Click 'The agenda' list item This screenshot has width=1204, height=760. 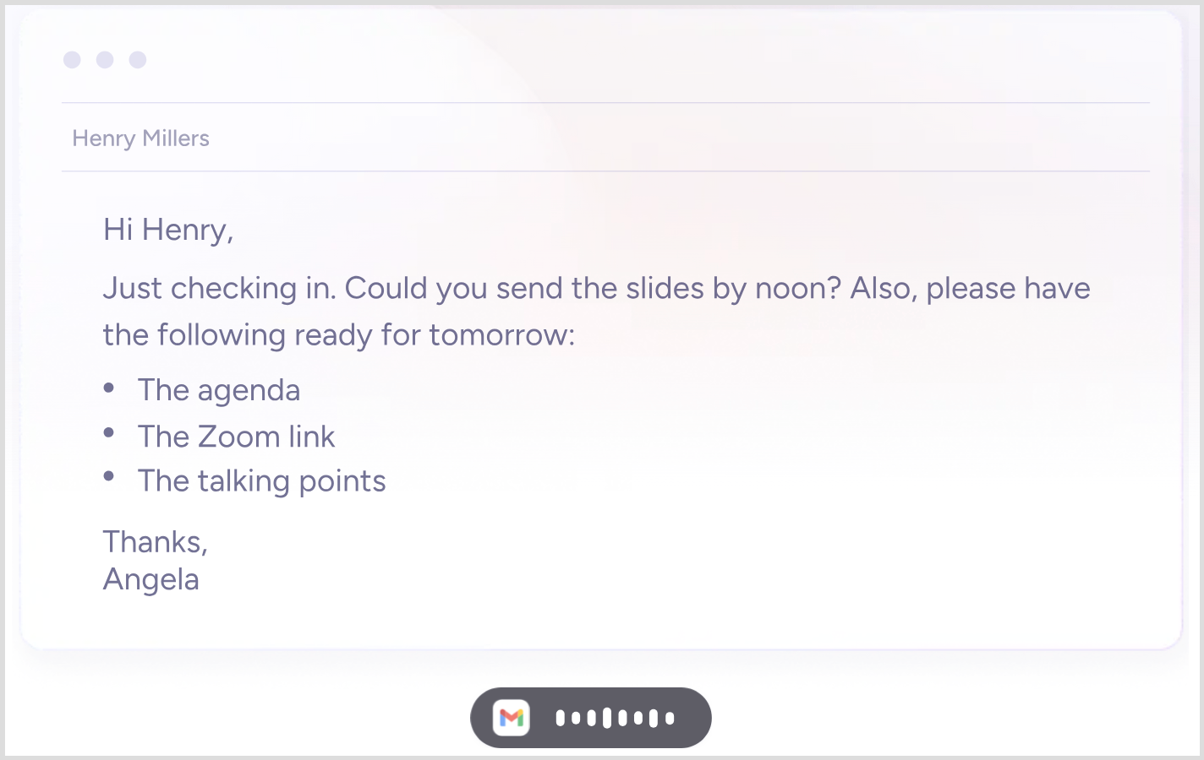219,390
